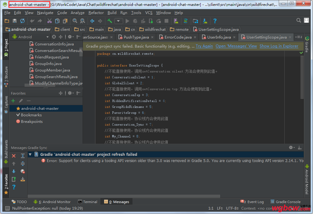Toggle error filter icon in Messages panel
This screenshot has width=313, height=214.
[23, 171]
